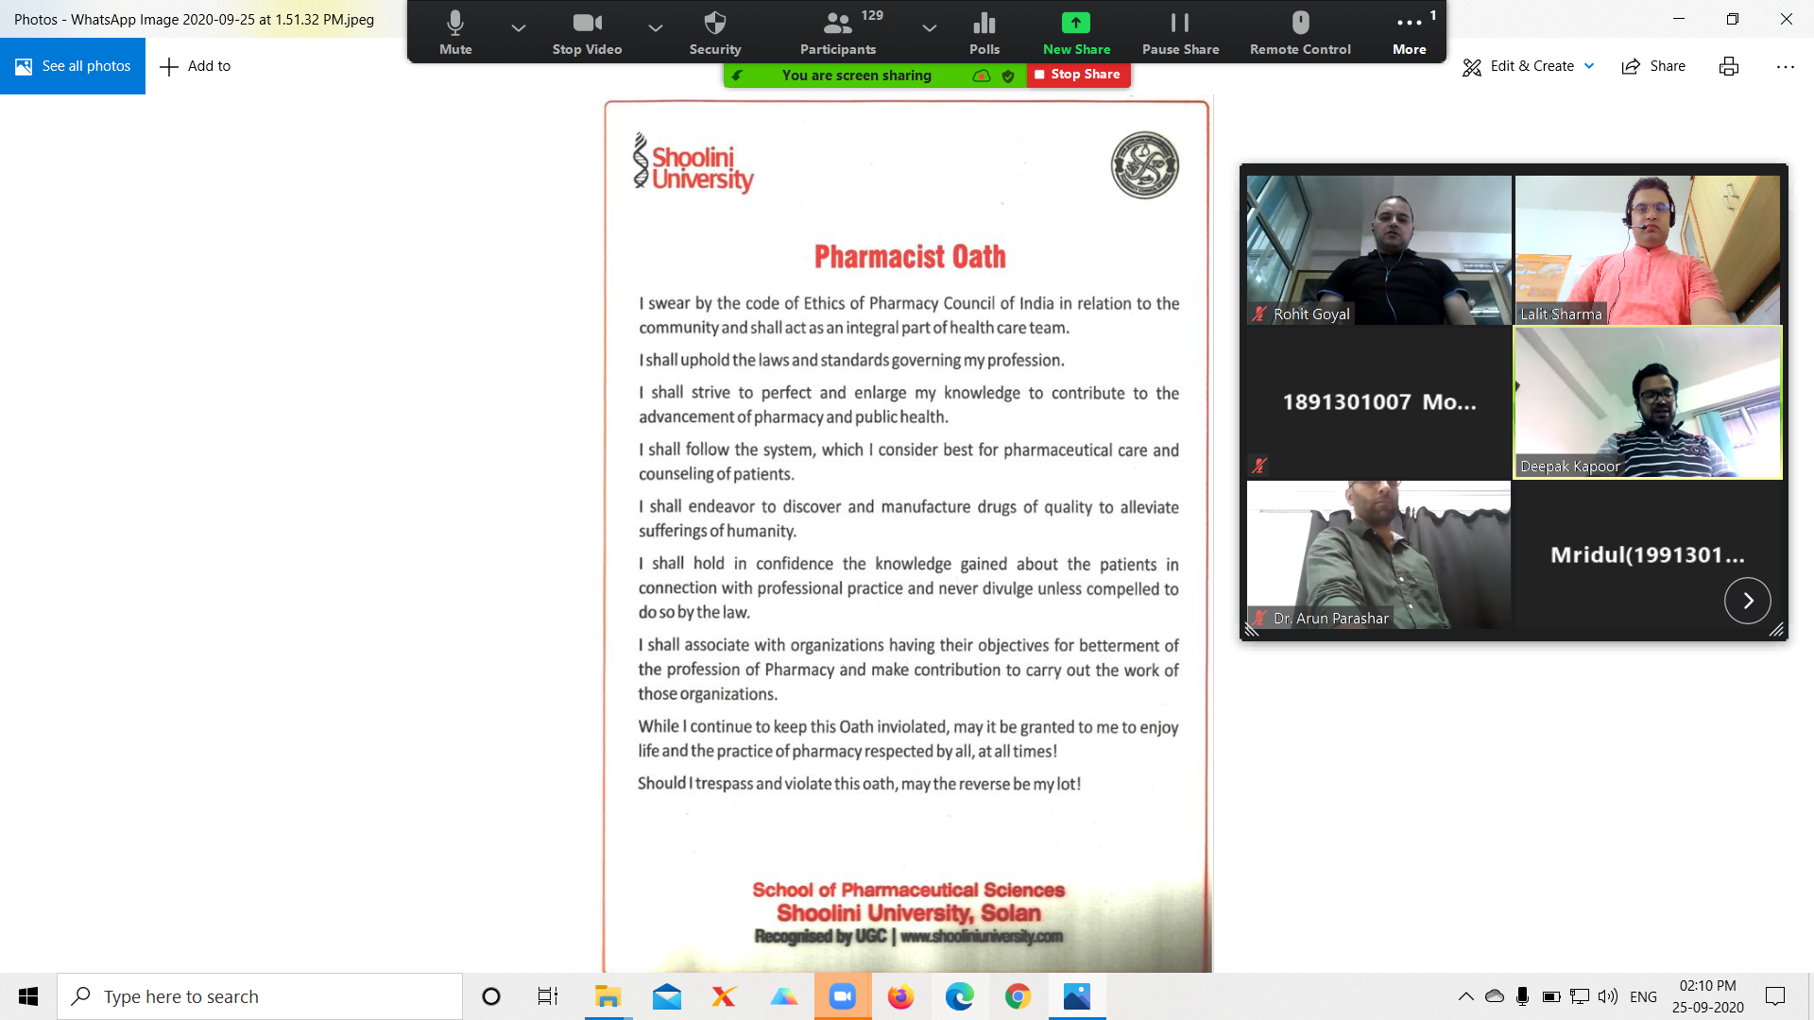Open Zoom Security menu
The image size is (1814, 1020).
[x=715, y=32]
